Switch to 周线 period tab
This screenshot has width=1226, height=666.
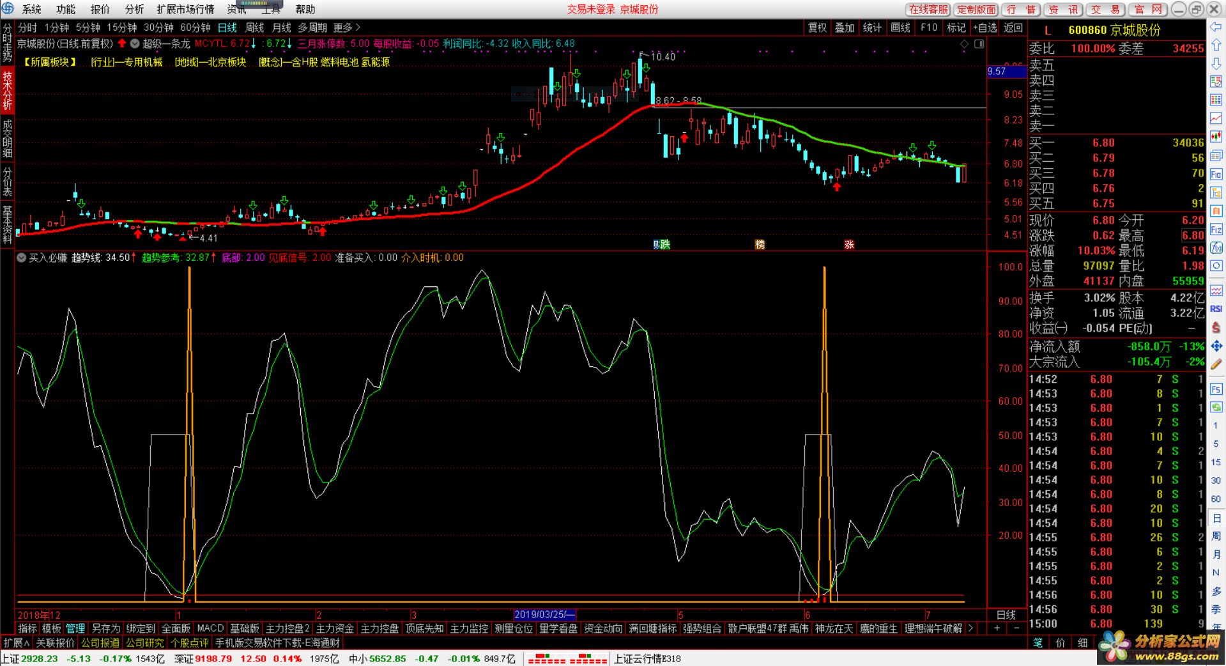254,27
